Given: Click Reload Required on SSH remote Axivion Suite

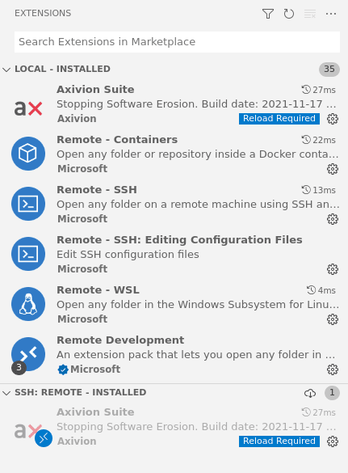Looking at the screenshot, I should [279, 441].
